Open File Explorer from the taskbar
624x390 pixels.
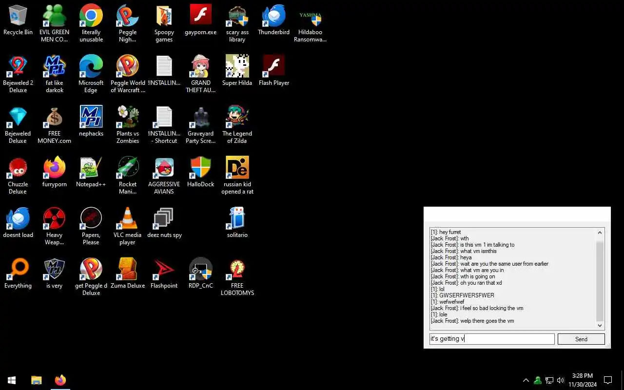click(37, 380)
